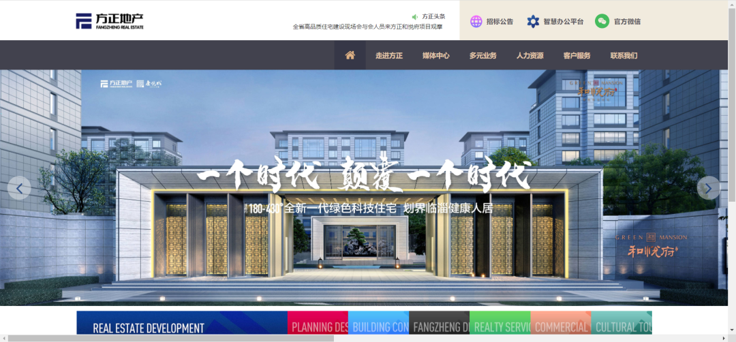This screenshot has height=342, width=736.
Task: Open the 招标公告 link
Action: [500, 22]
